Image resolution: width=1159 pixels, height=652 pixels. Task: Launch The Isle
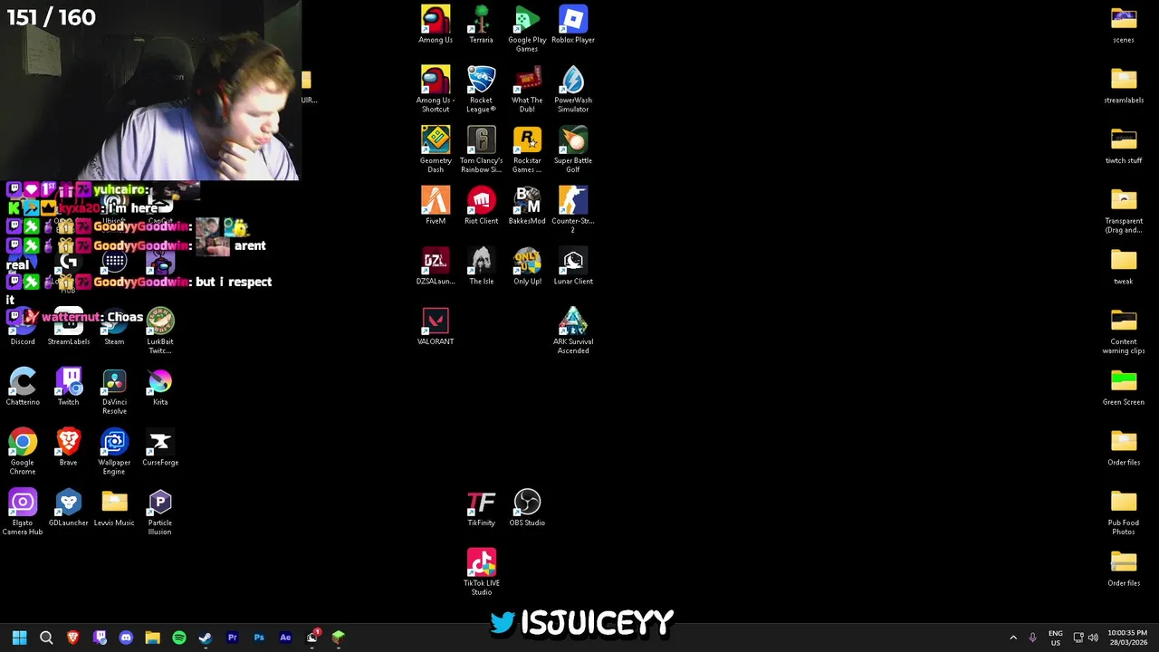481,266
